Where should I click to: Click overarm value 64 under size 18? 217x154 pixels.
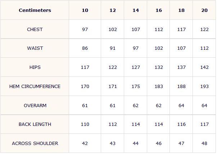point(181,106)
